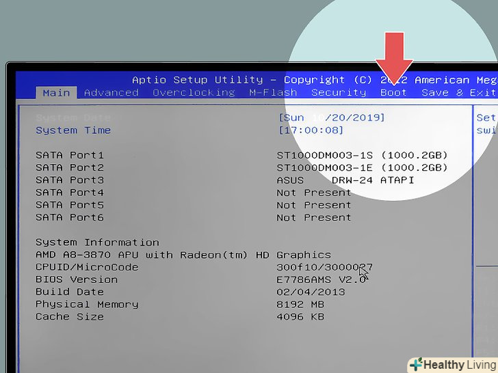Click the System Information heading
This screenshot has height=373, width=498.
pyautogui.click(x=97, y=243)
